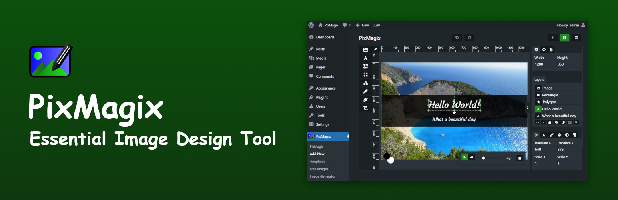Select the Text tool in the left toolbar

tap(365, 58)
